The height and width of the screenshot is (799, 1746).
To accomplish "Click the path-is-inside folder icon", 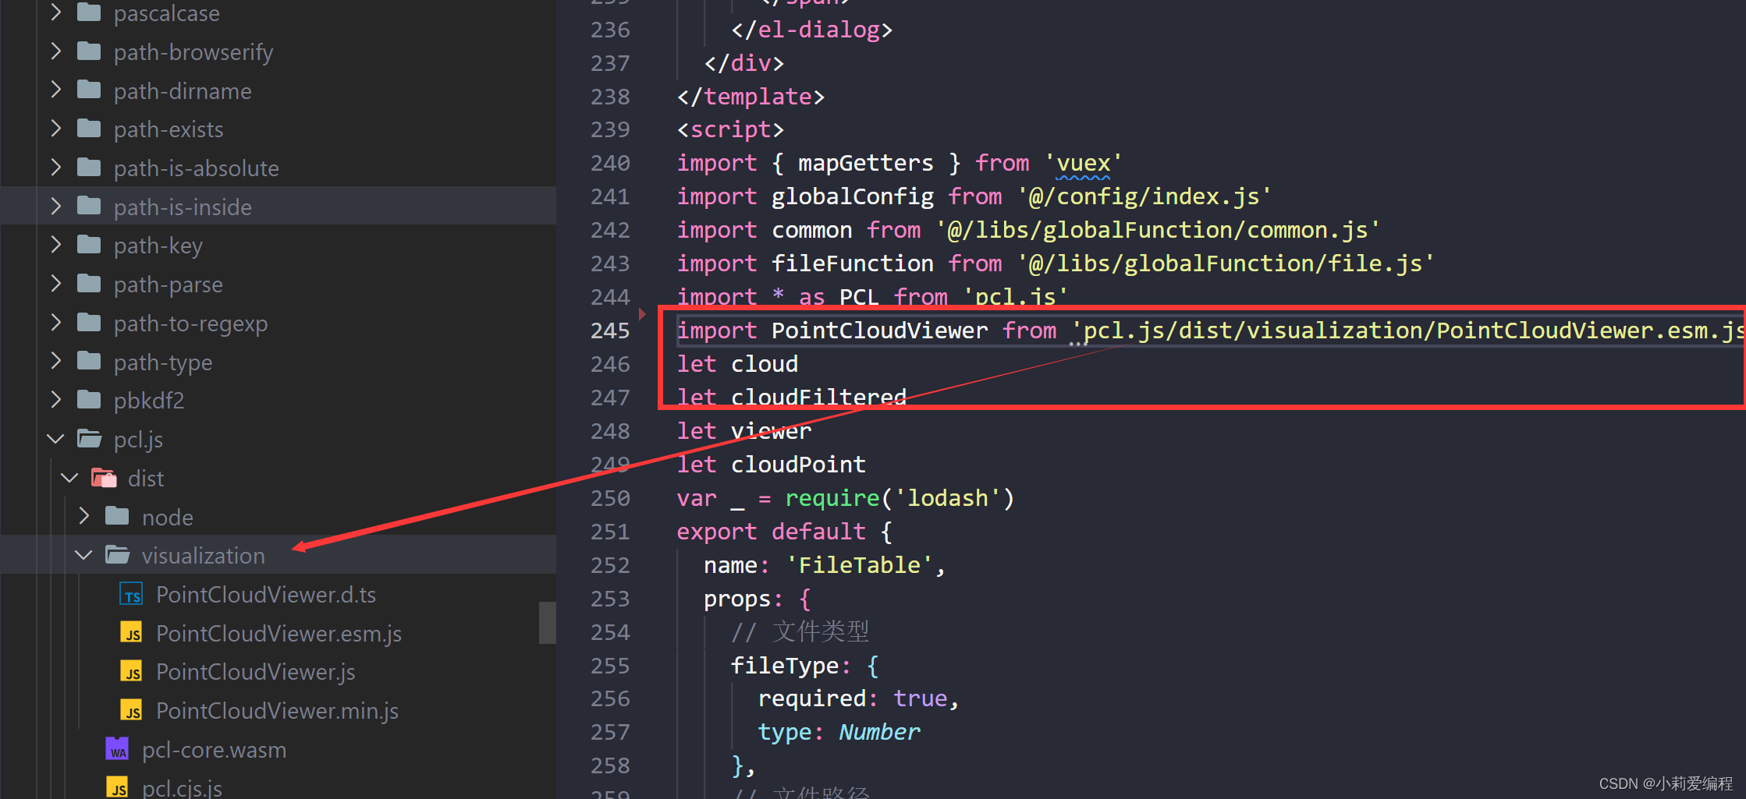I will 89,207.
